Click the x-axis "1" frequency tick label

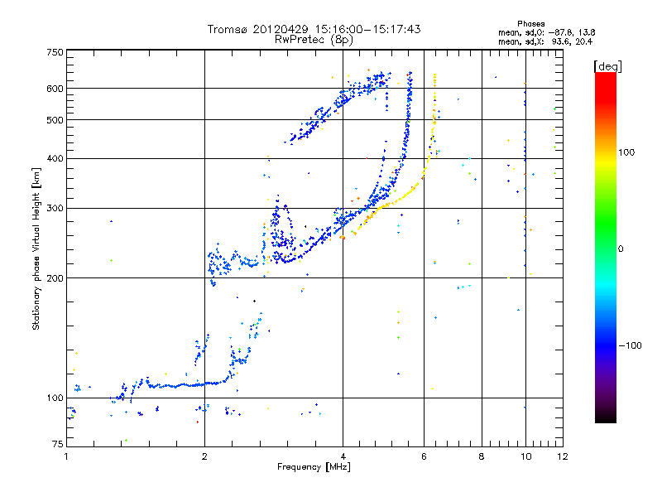pos(67,456)
